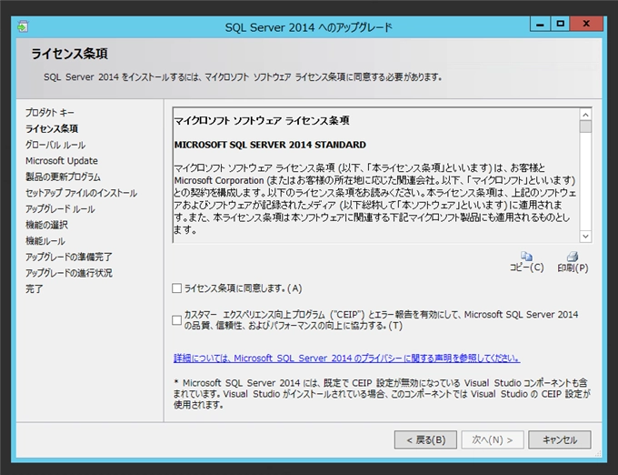Click the コピー(C) copy icon
This screenshot has height=475, width=618.
click(526, 257)
